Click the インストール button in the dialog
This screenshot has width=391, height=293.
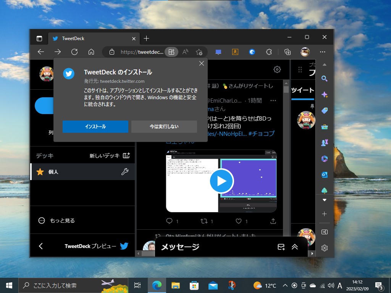[x=95, y=126]
